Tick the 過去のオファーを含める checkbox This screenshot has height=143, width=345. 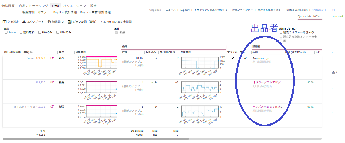[281, 32]
